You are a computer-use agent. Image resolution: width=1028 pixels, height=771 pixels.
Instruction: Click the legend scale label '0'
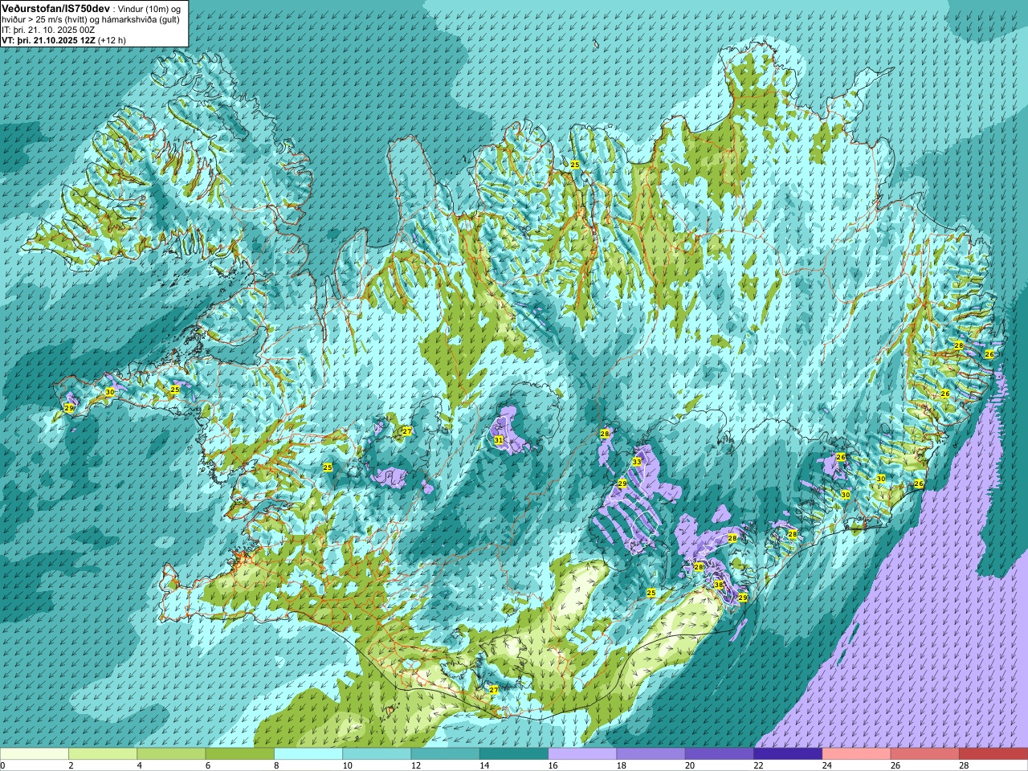pos(3,765)
